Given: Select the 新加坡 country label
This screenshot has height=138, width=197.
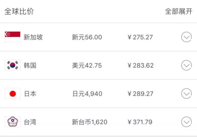Looking at the screenshot, I should click(33, 37).
